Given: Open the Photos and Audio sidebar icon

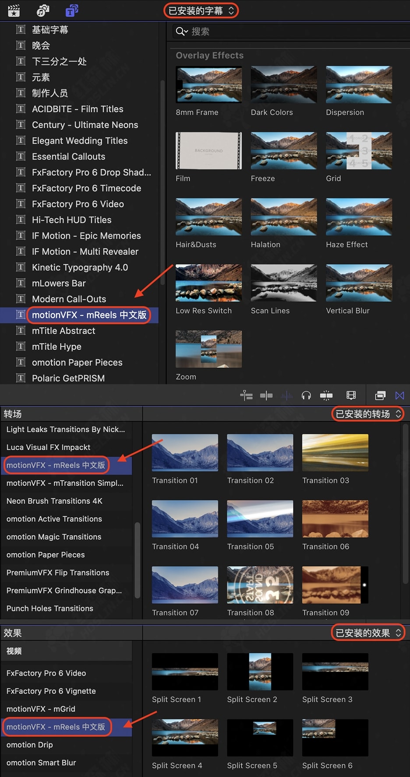Looking at the screenshot, I should 43,10.
